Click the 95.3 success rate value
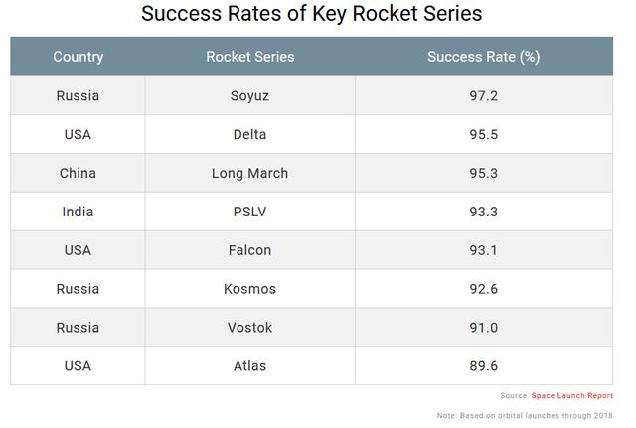The image size is (636, 428). pos(484,173)
